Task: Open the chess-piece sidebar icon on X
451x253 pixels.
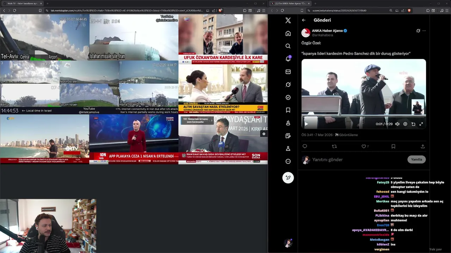Action: 288,123
